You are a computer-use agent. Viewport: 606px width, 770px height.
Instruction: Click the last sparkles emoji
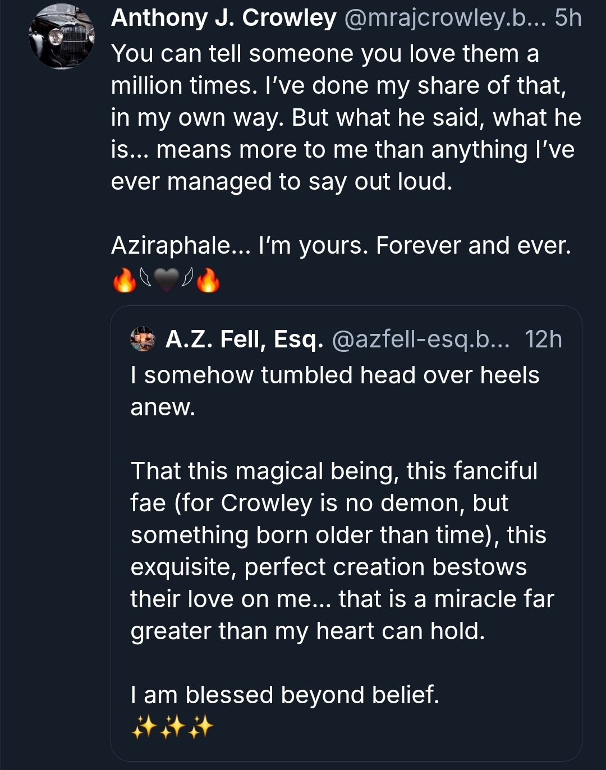coord(201,727)
